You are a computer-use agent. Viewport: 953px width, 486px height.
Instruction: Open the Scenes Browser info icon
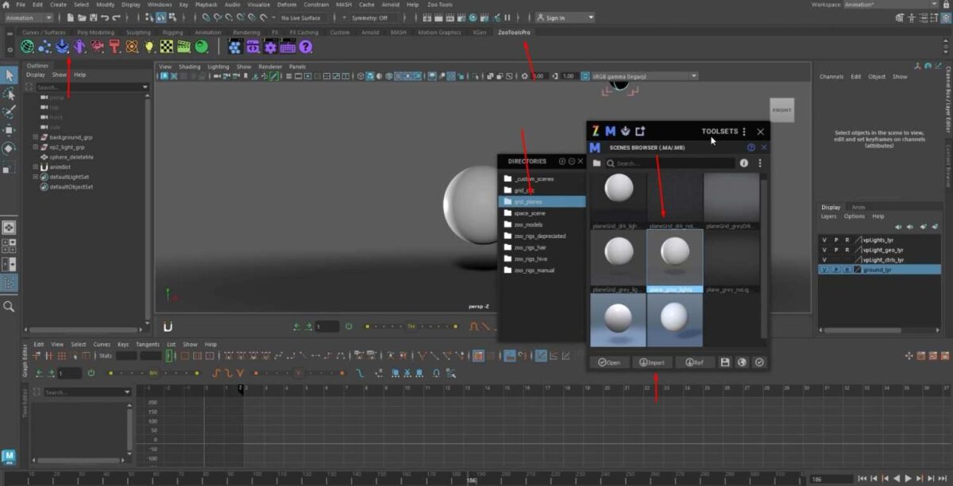coord(744,163)
